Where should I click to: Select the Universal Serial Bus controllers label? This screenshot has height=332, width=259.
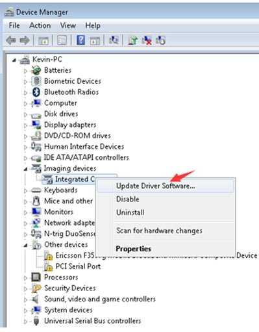[92, 321]
